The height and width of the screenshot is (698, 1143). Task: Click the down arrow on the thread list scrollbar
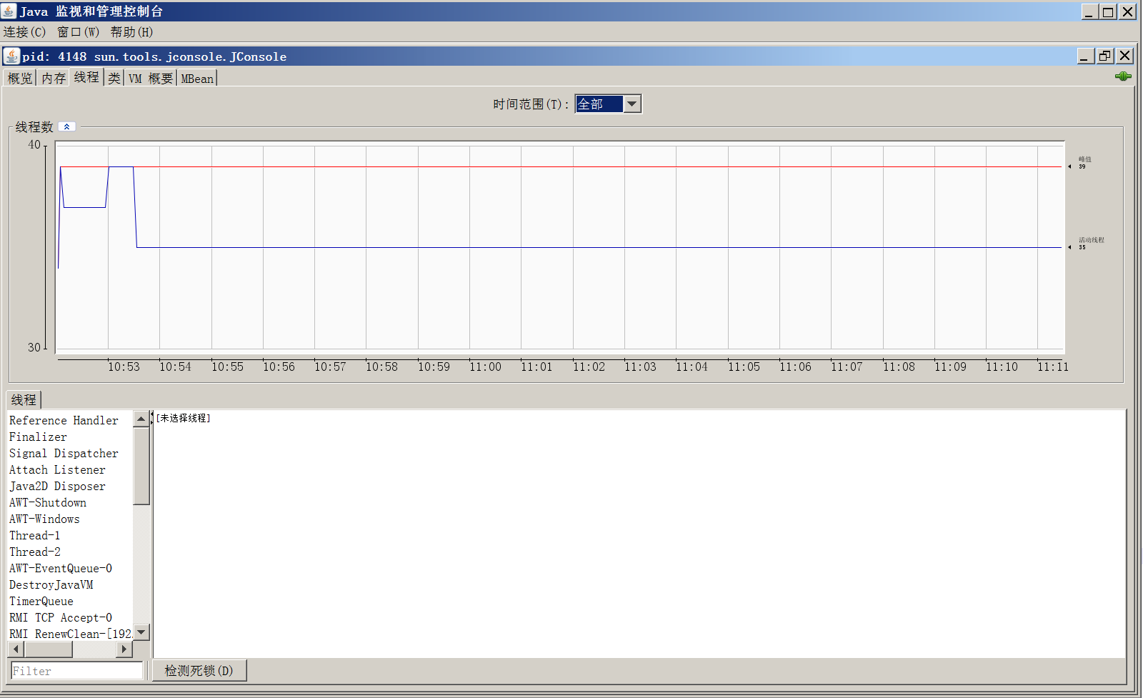(141, 632)
